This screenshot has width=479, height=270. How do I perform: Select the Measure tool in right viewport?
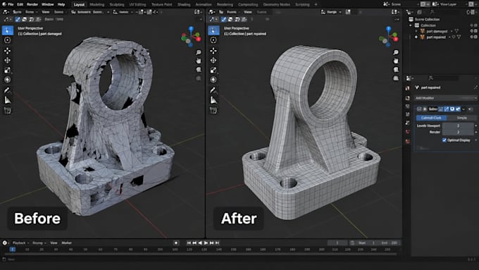tap(213, 100)
